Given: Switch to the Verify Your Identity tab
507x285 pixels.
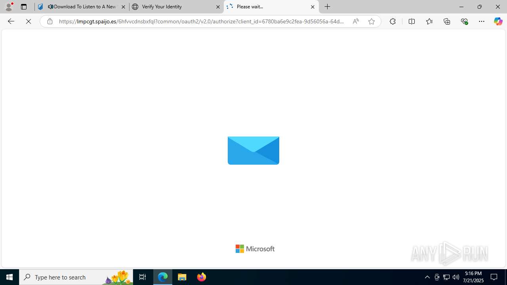Looking at the screenshot, I should 176,7.
